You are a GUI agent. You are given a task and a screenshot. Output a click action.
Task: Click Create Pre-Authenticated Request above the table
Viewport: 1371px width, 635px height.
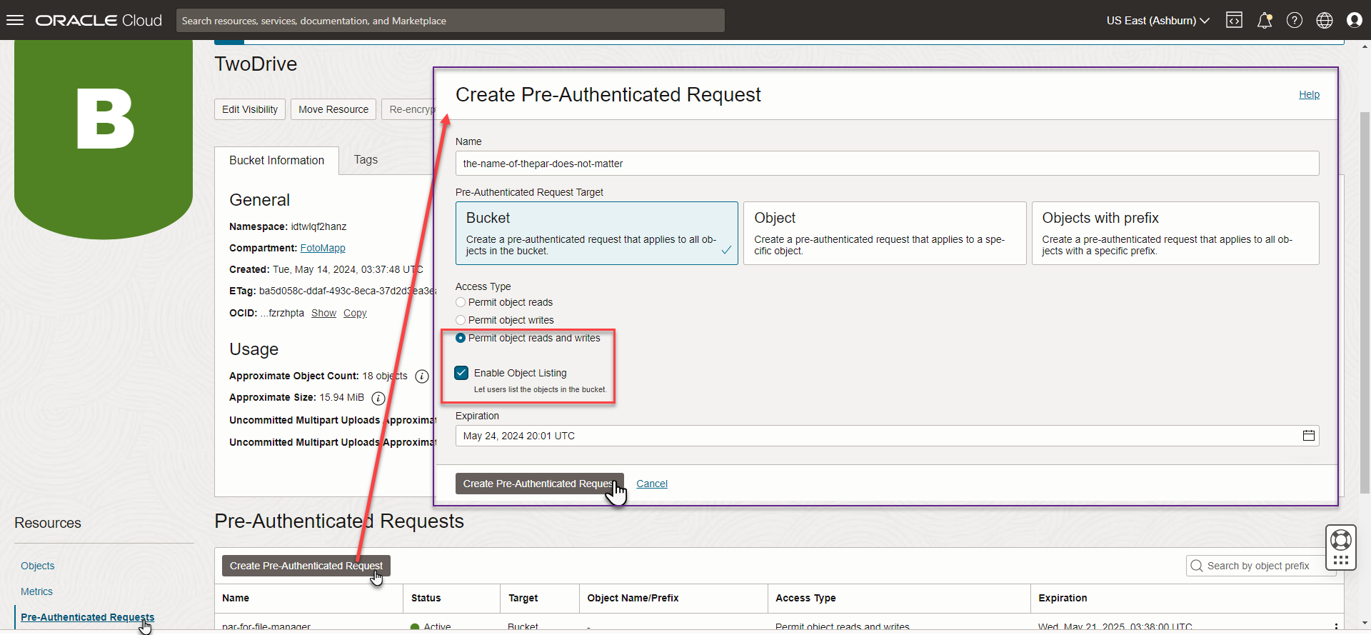(306, 566)
